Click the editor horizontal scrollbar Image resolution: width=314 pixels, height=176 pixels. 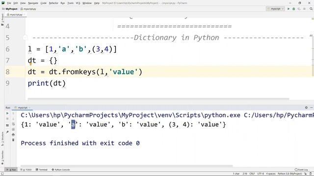158,99
